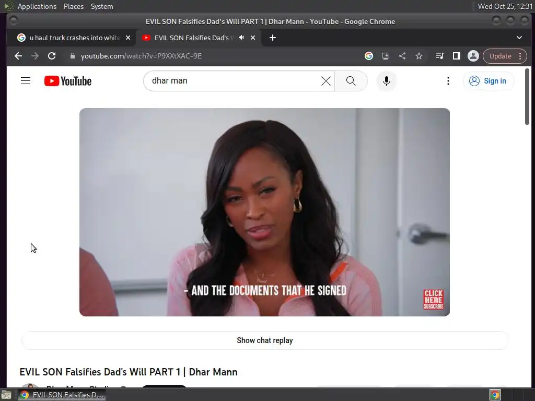
Task: Click show desktop icon in taskbar
Action: click(x=6, y=395)
